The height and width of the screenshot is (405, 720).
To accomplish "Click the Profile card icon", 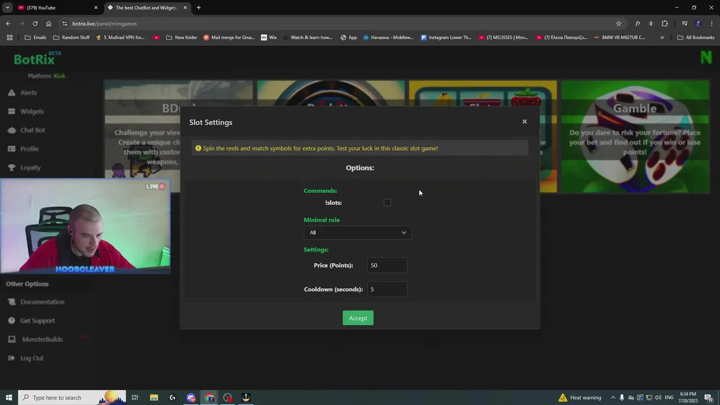I will (x=11, y=148).
